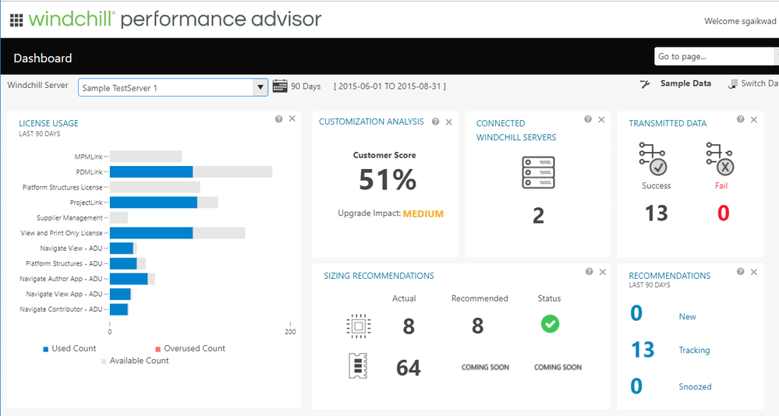Click the connected servers rack icon
The image size is (779, 416).
539,172
